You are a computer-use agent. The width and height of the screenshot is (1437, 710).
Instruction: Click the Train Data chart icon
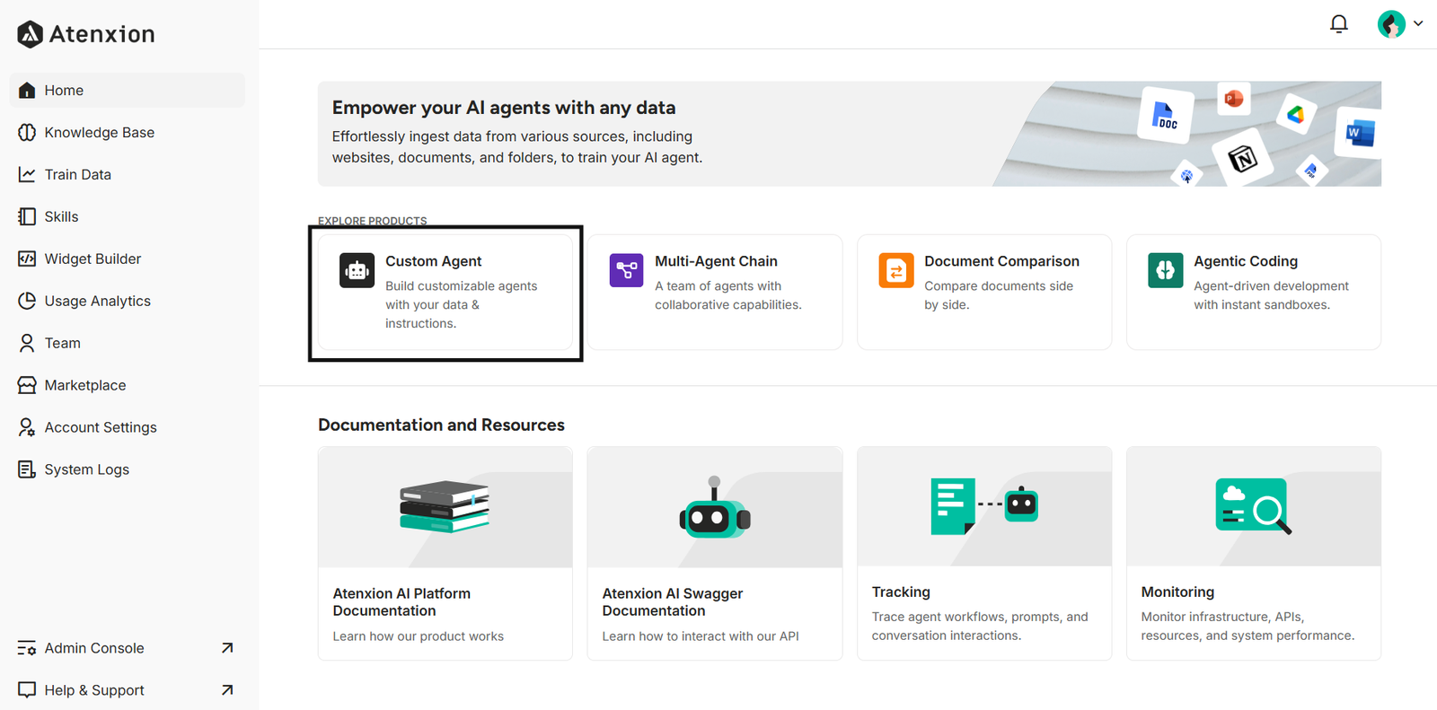[27, 174]
